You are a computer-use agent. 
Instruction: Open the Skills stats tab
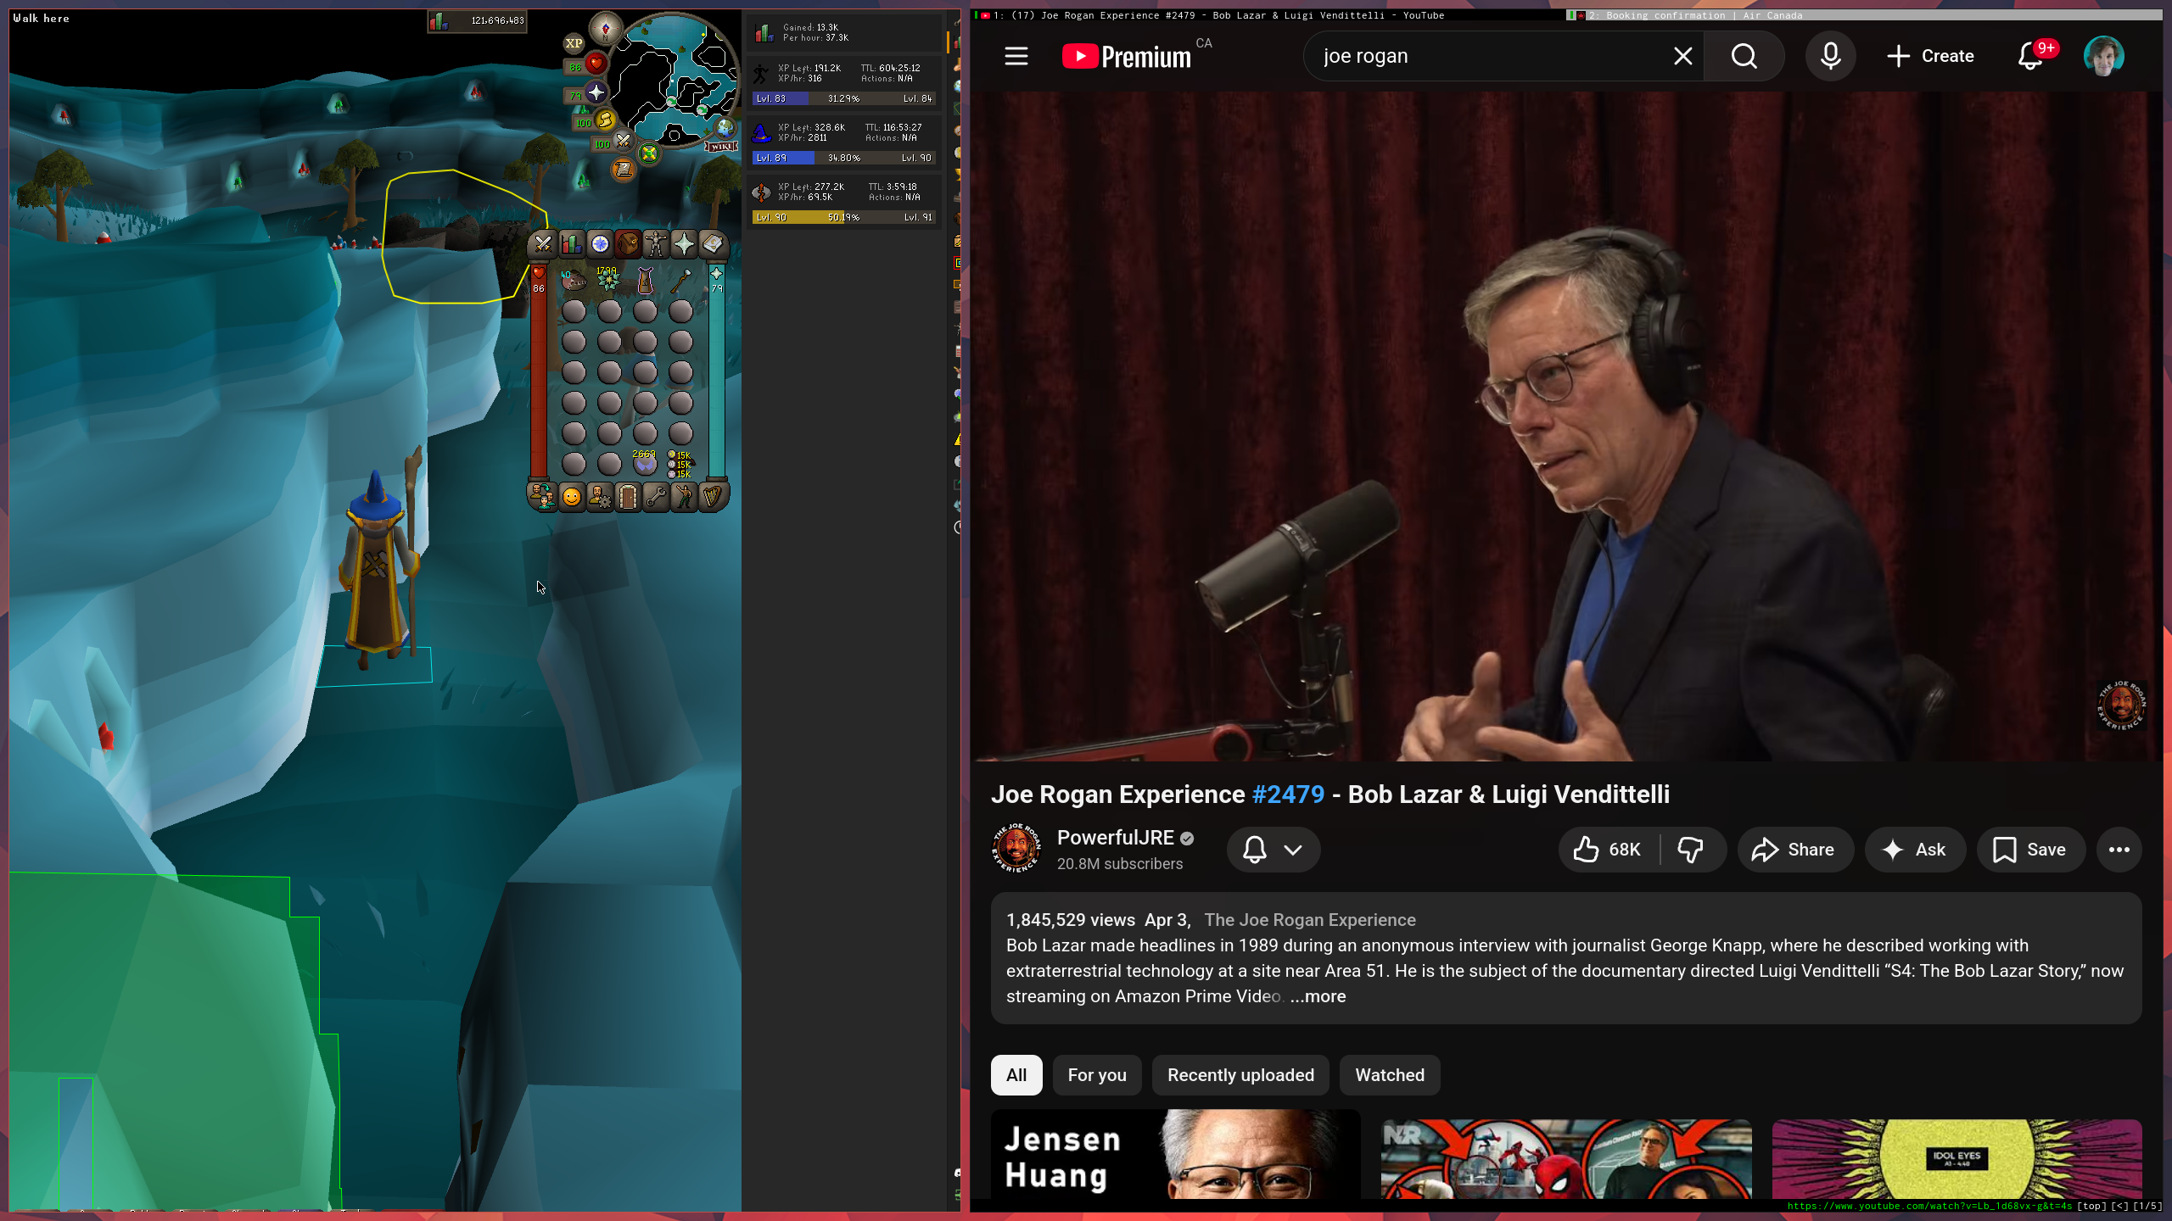tap(572, 245)
